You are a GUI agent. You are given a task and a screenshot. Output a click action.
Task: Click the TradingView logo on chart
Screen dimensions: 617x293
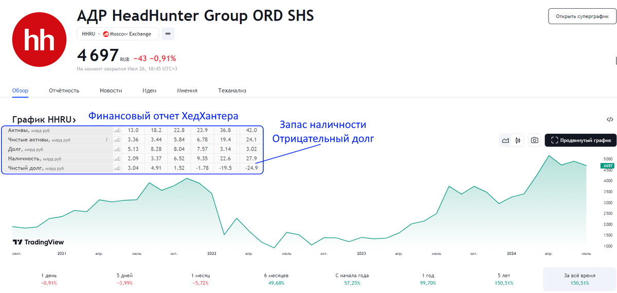[39, 242]
